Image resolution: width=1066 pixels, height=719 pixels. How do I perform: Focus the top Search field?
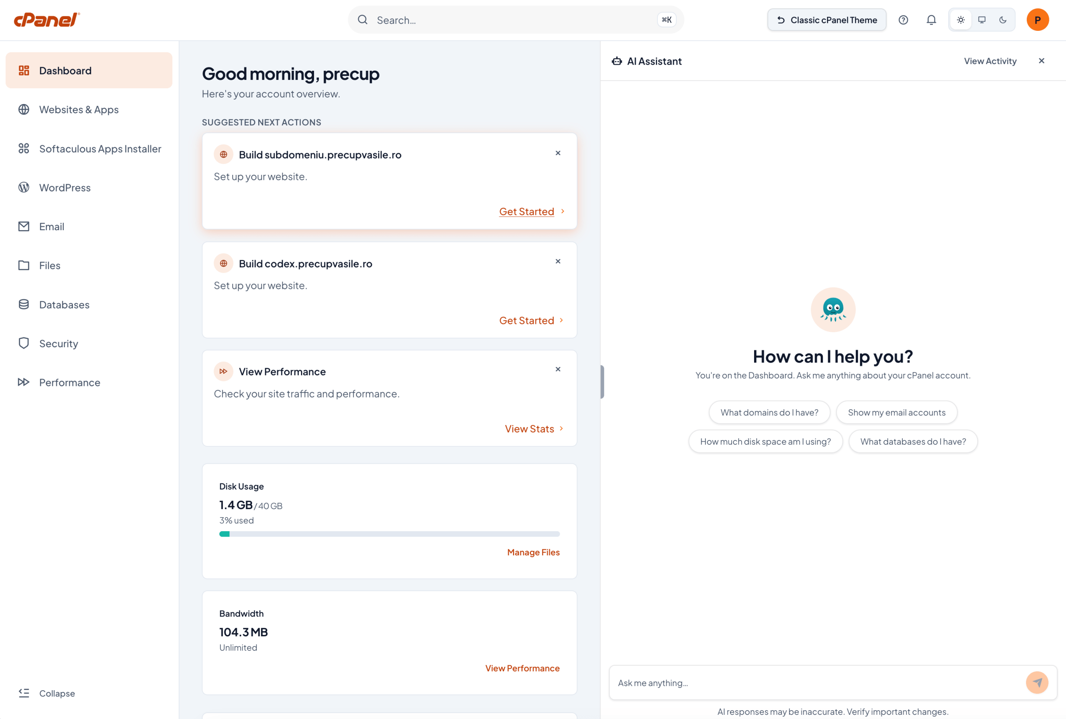(x=516, y=20)
